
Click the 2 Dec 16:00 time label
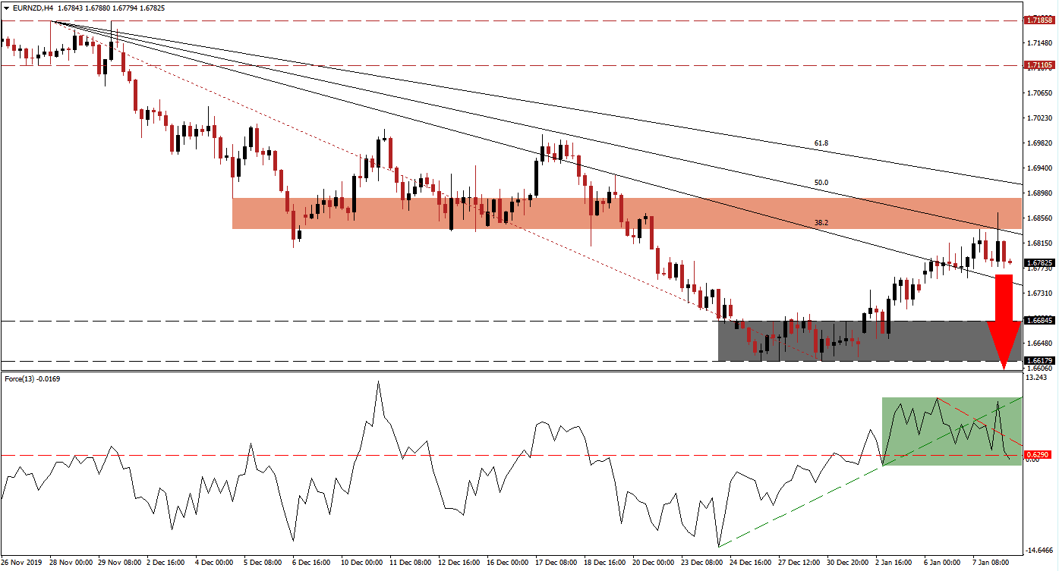(167, 563)
